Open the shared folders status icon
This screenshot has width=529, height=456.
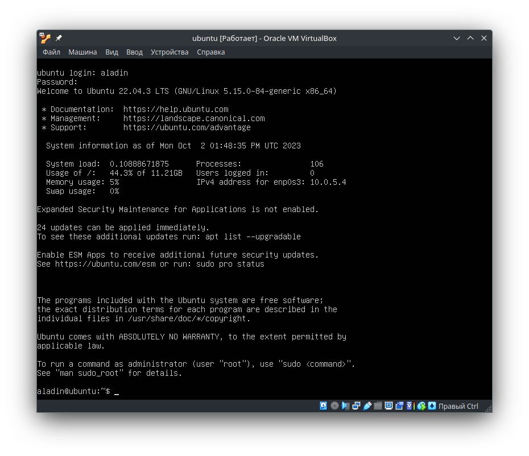coord(378,406)
